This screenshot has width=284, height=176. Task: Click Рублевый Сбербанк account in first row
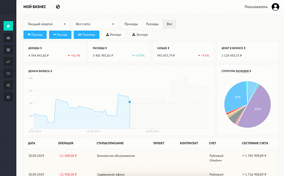(216, 158)
